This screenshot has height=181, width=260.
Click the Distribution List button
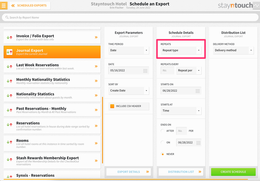point(181,172)
